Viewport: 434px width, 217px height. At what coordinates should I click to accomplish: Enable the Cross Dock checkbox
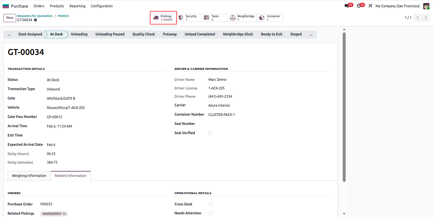[x=210, y=204]
